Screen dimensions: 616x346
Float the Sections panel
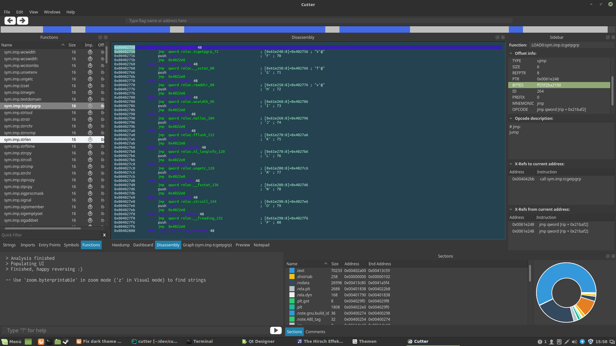tap(608, 256)
